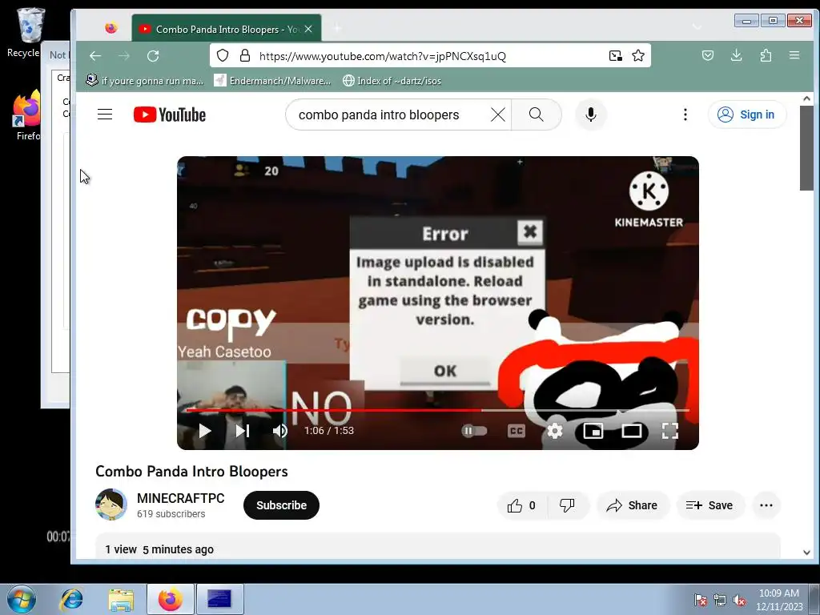Click the padlock site security icon
This screenshot has width=820, height=615.
click(244, 55)
